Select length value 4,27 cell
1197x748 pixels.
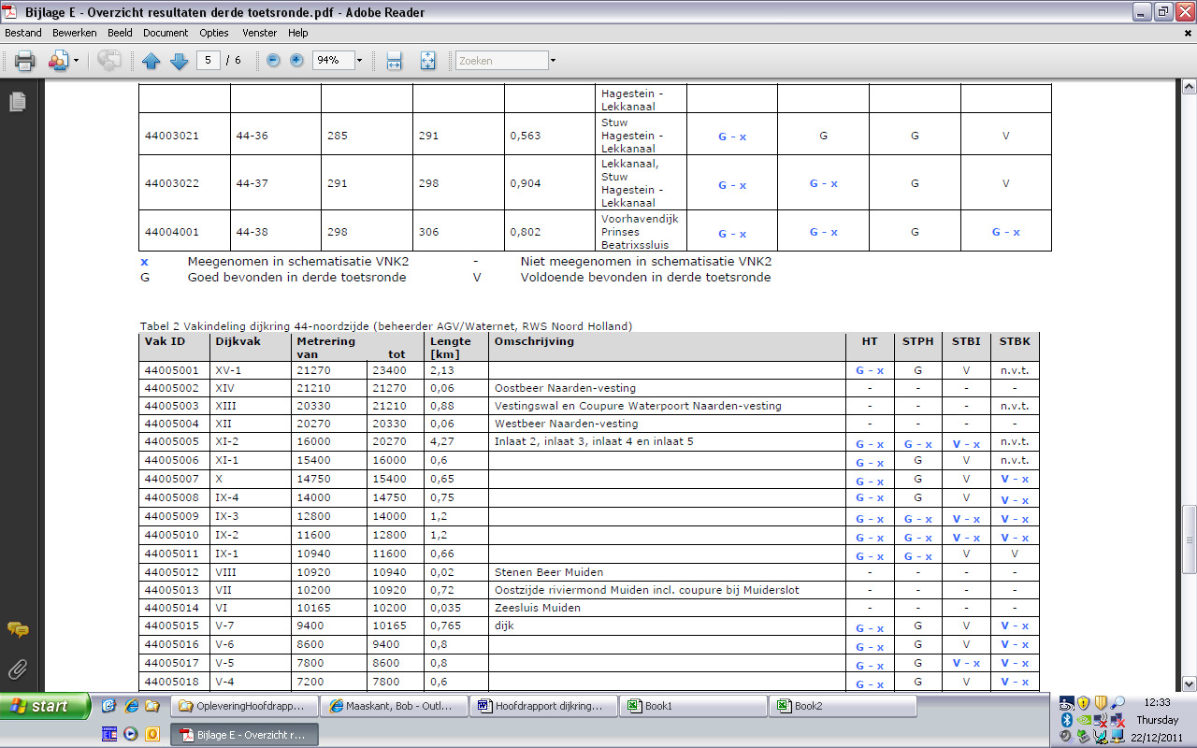coord(456,442)
